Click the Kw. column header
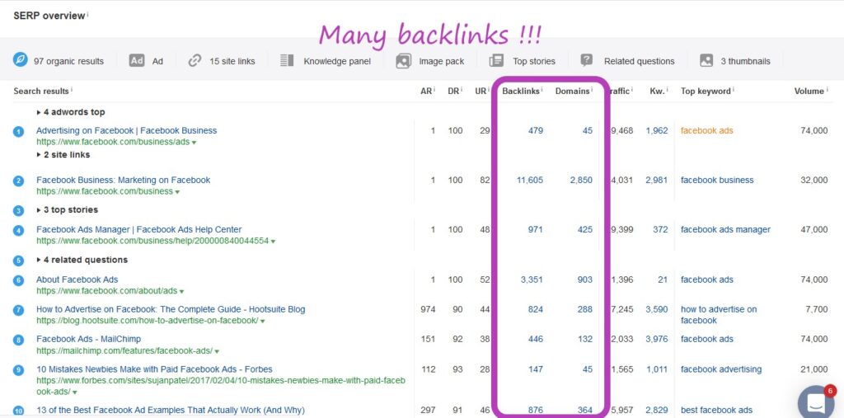 coord(657,91)
